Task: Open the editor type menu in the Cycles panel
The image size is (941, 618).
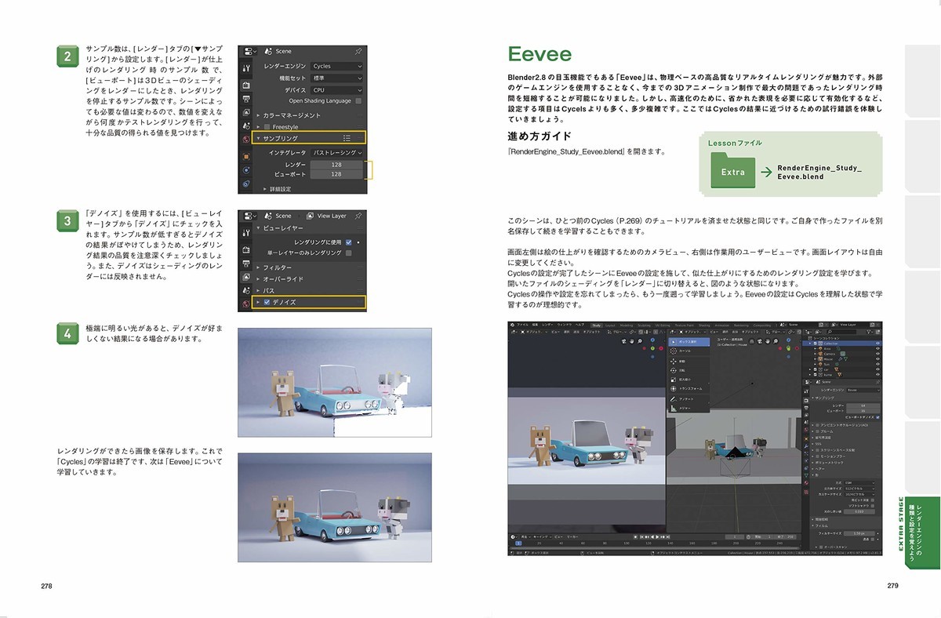Action: 250,52
